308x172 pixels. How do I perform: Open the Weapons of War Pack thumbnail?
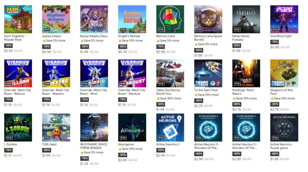(x=284, y=73)
